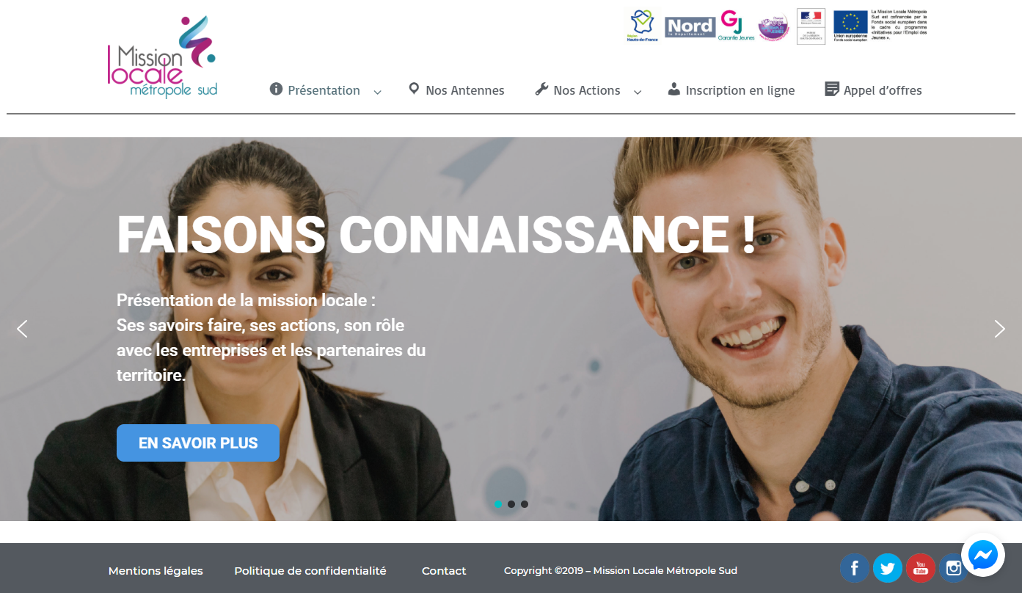Viewport: 1022px width, 593px height.
Task: Click the EN SAVOIR PLUS button
Action: pos(198,443)
